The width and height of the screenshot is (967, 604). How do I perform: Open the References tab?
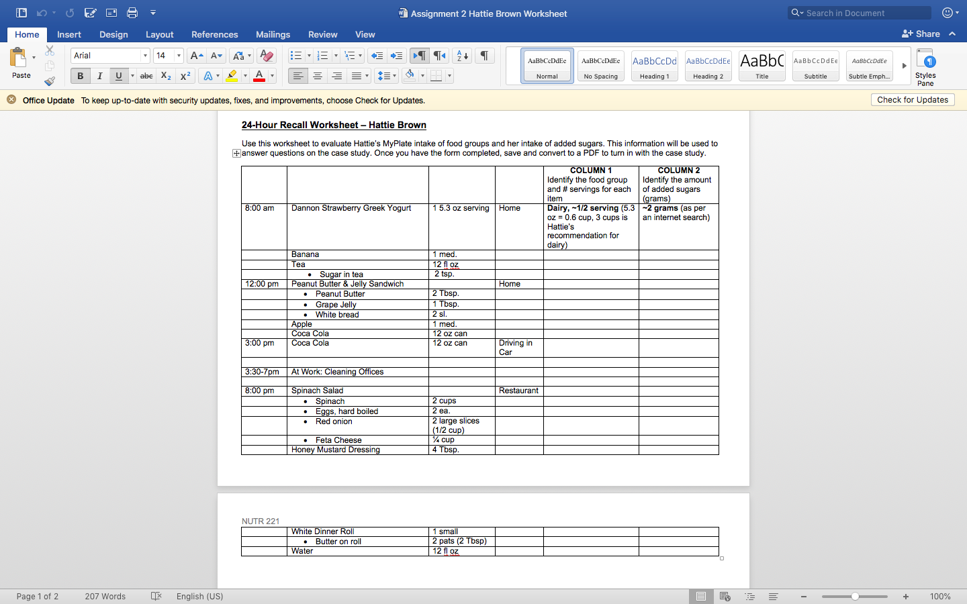(214, 34)
